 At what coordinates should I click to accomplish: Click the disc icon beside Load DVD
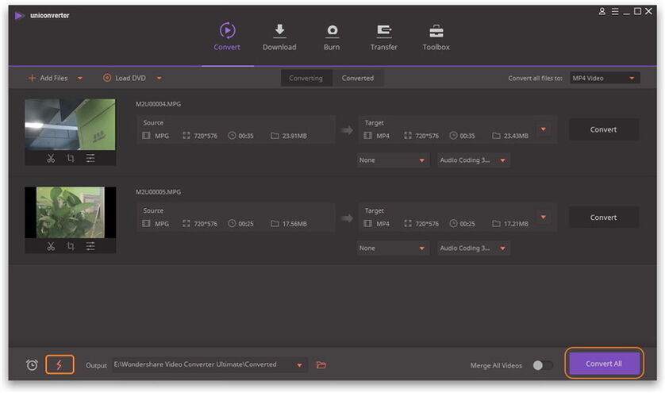point(107,78)
